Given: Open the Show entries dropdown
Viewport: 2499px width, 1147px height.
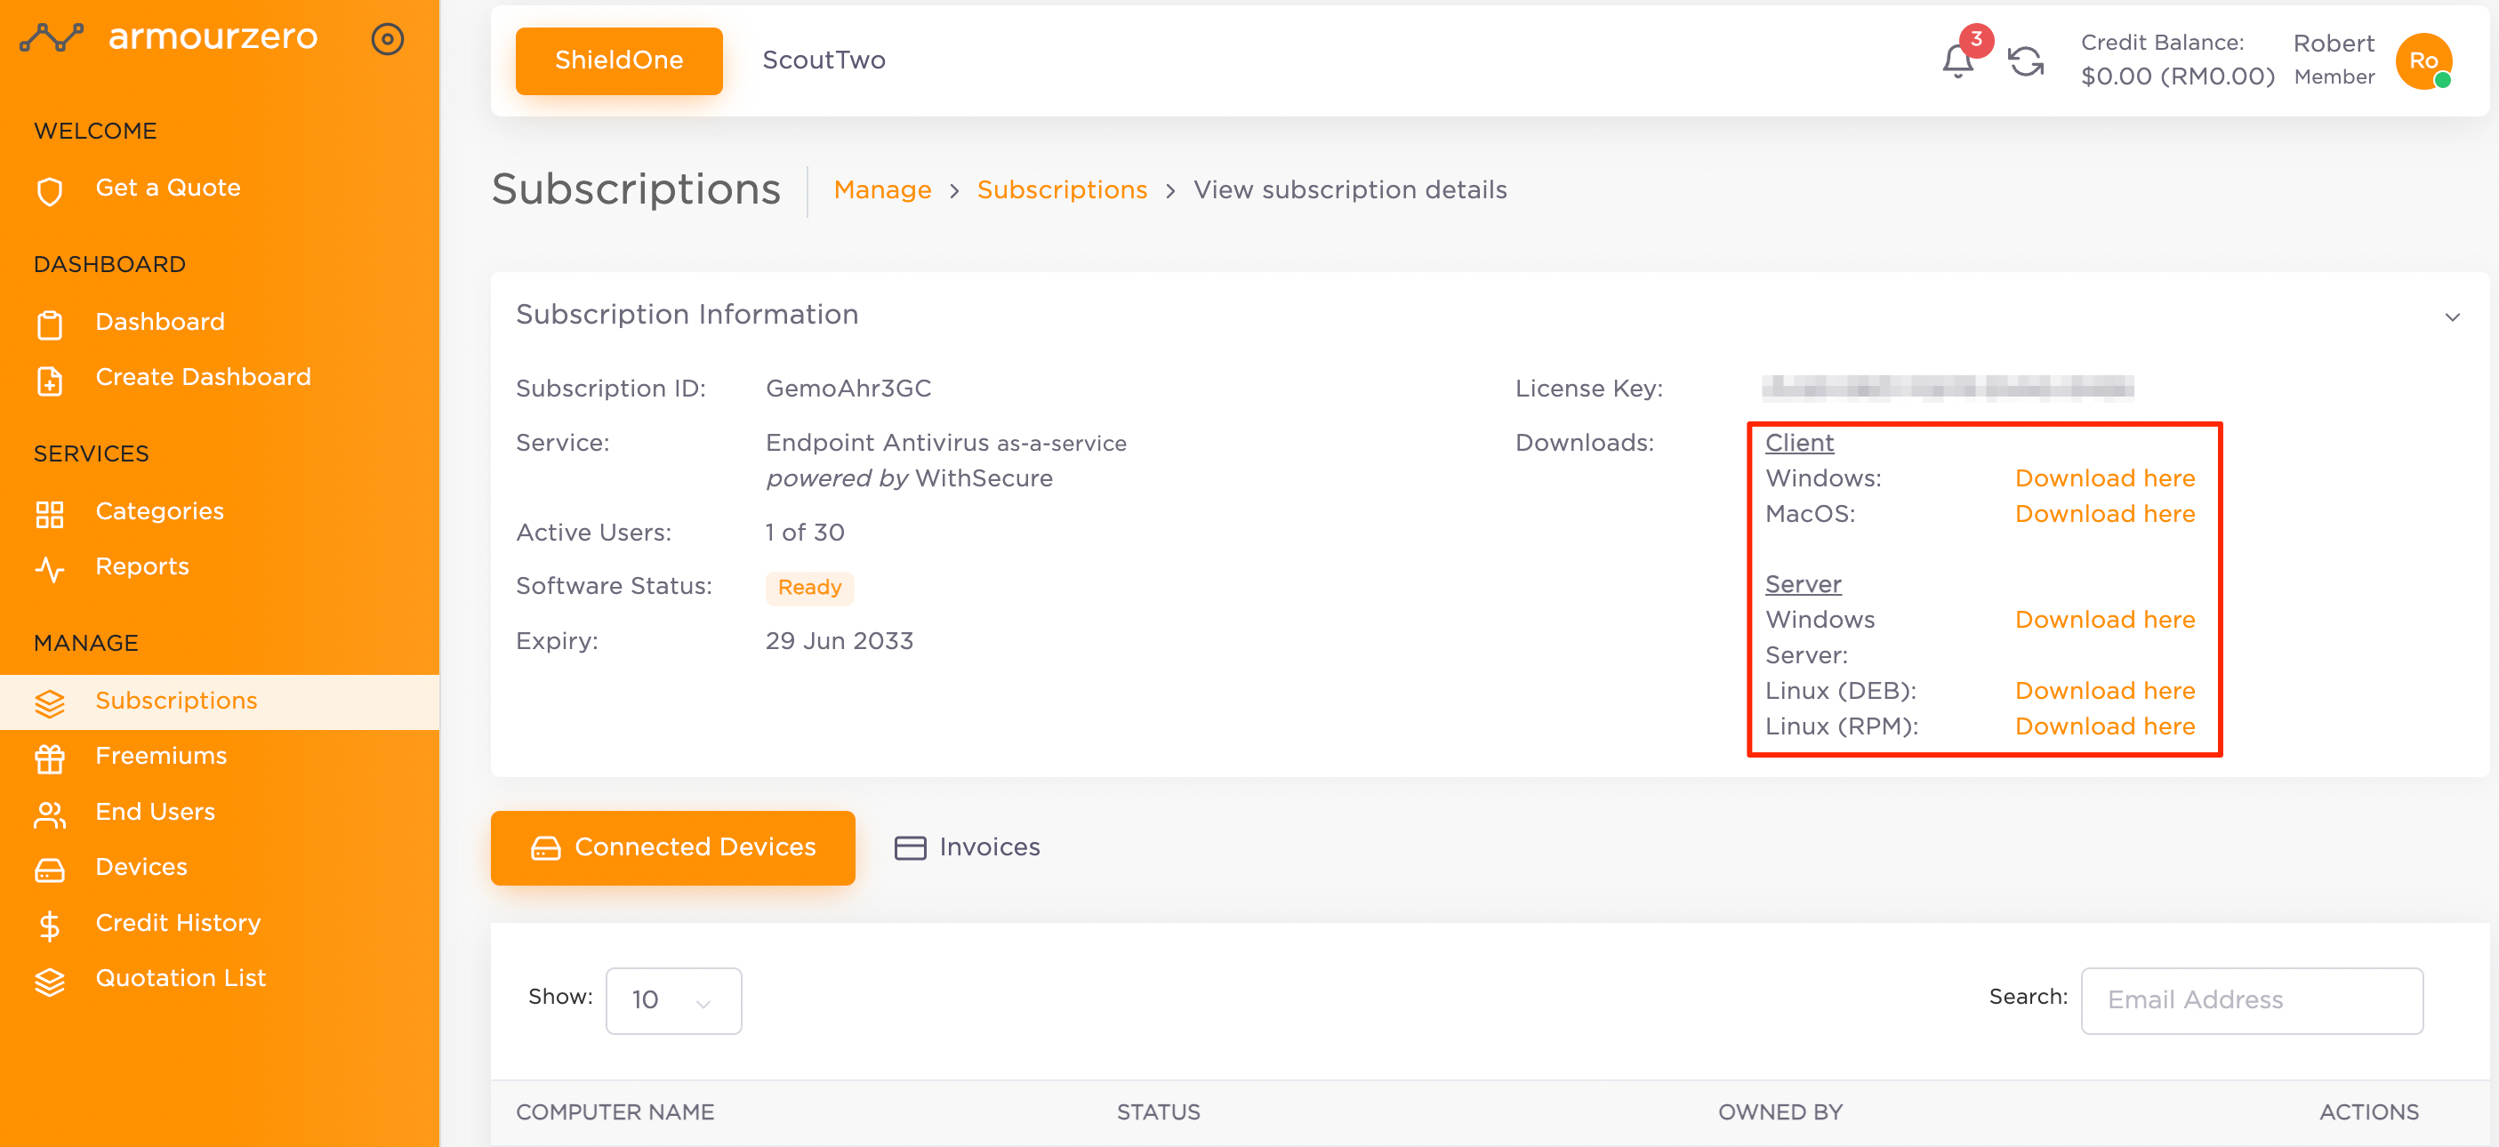Looking at the screenshot, I should [673, 999].
